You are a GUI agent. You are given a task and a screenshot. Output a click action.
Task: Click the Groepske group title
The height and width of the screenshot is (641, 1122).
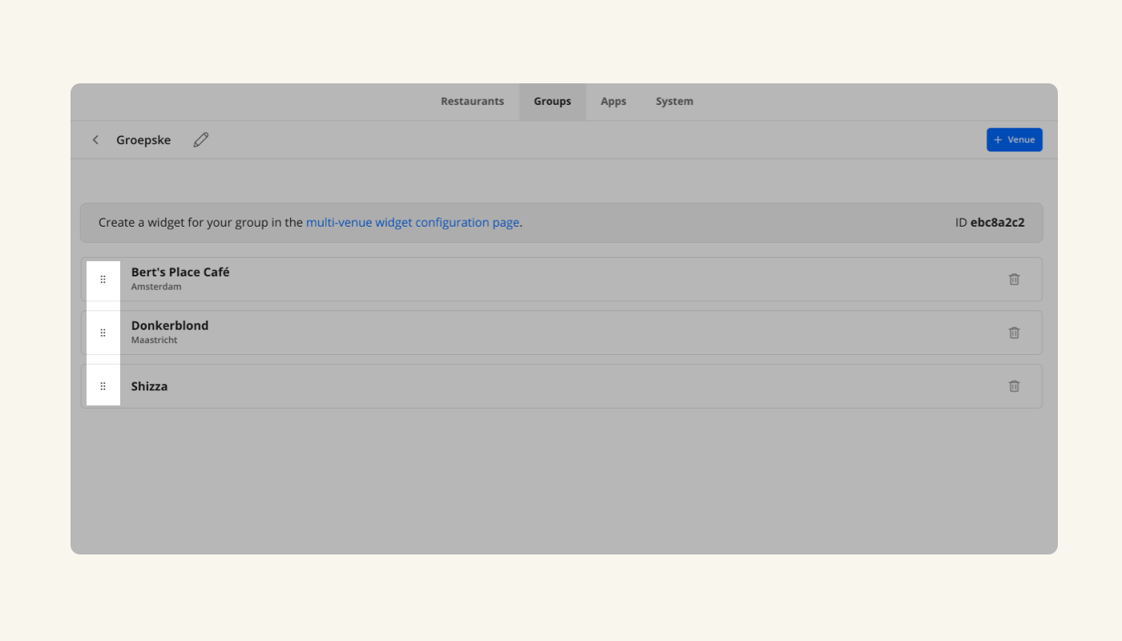[x=143, y=140]
